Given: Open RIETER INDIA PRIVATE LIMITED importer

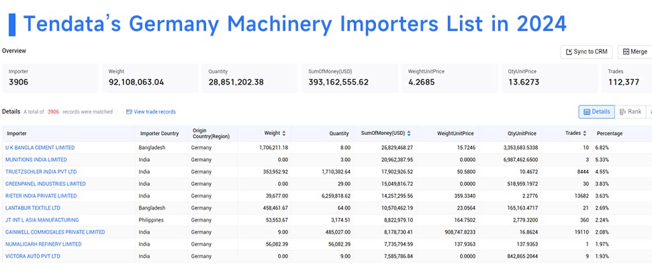Looking at the screenshot, I should [x=41, y=196].
